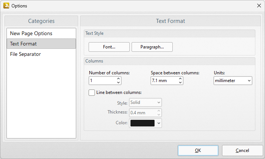Click the Text Format panel heading
The image size is (265, 159).
click(170, 21)
